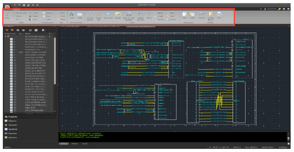Select the Move tool
Viewport: 294px width, 152px height.
(149, 15)
